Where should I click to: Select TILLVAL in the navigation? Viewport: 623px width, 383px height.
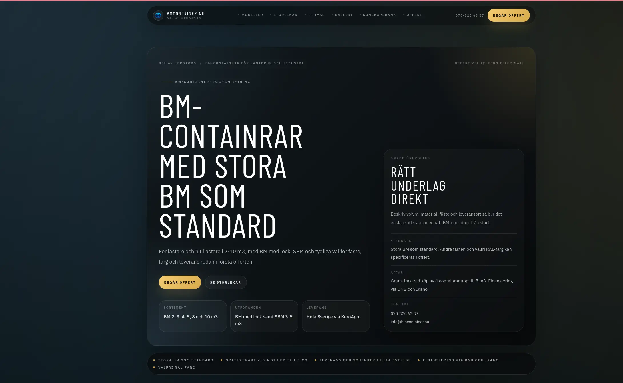click(316, 15)
